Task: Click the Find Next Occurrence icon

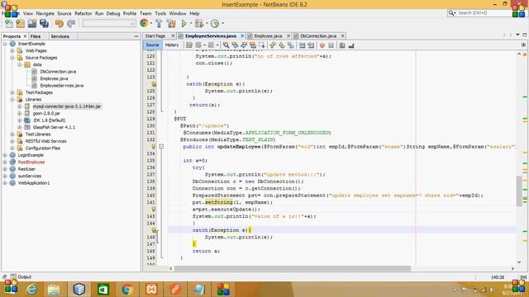Action: pos(244,45)
